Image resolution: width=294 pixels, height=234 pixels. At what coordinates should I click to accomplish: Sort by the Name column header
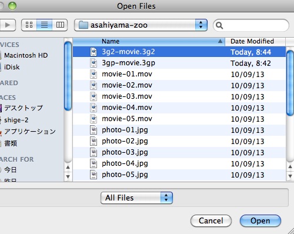pyautogui.click(x=149, y=41)
